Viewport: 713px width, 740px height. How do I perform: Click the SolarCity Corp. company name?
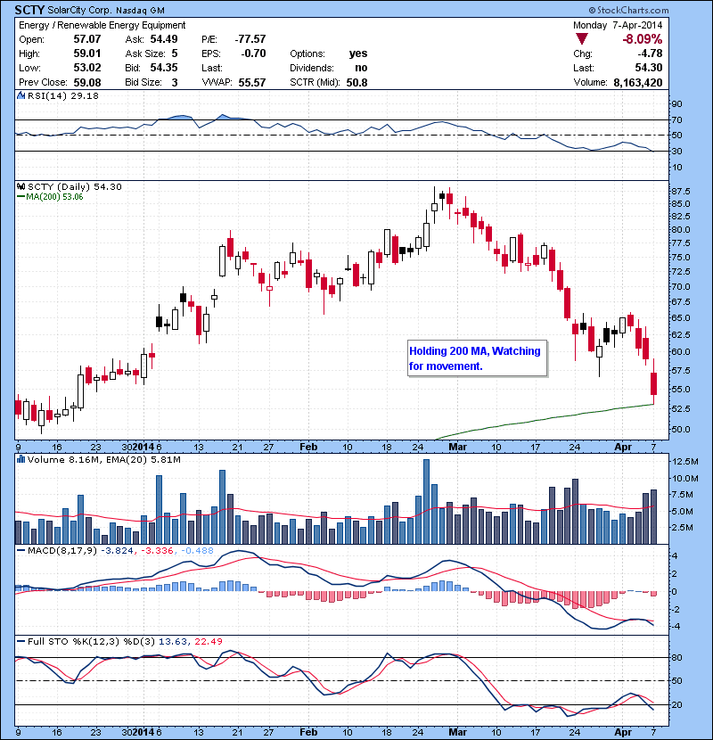(79, 11)
